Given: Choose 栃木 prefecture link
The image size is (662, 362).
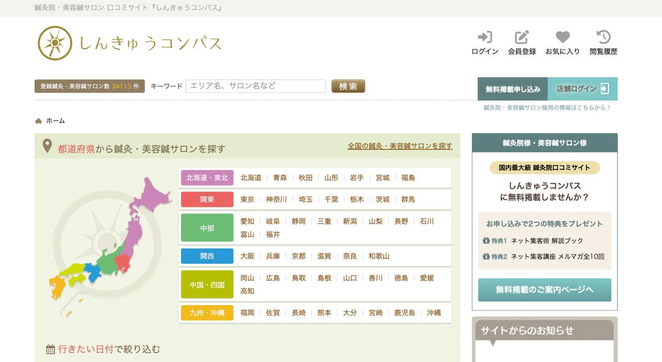Looking at the screenshot, I should click(x=357, y=199).
